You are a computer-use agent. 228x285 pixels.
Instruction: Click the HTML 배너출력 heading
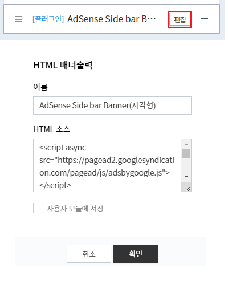pyautogui.click(x=63, y=65)
